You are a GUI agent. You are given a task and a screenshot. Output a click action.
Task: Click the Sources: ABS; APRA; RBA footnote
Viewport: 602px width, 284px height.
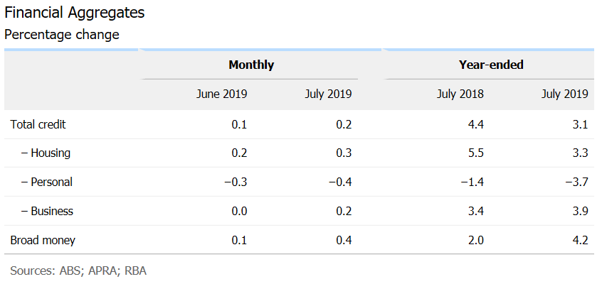pyautogui.click(x=78, y=271)
